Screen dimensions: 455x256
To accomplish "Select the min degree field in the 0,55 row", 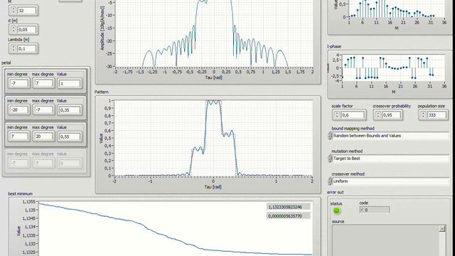I will [x=18, y=137].
